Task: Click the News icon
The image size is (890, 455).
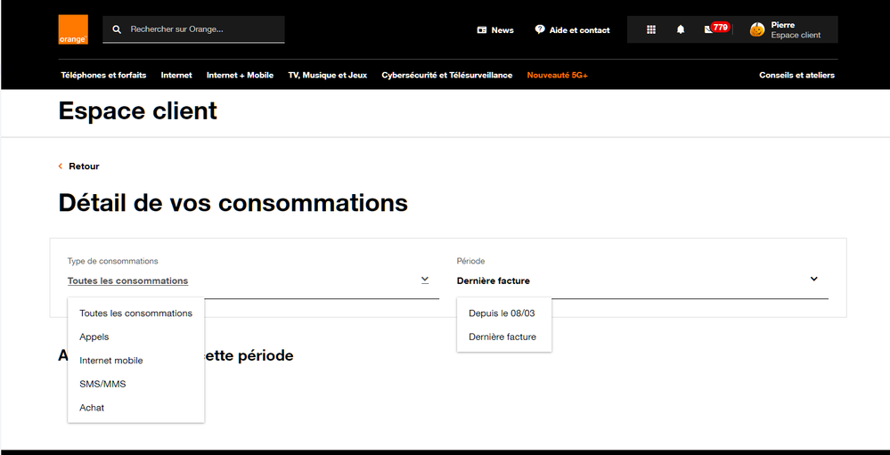Action: (x=482, y=30)
